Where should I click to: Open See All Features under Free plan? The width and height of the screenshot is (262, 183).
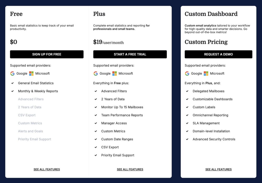pyautogui.click(x=47, y=169)
